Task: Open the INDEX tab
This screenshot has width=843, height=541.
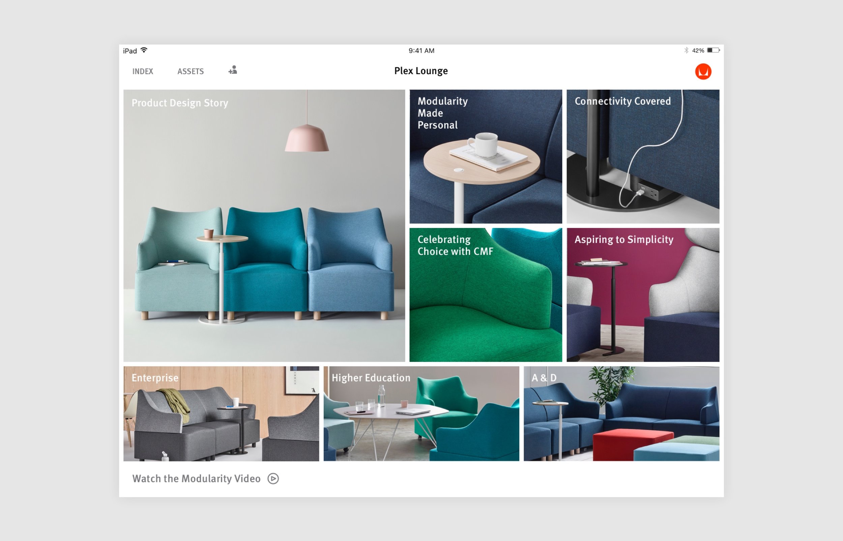Action: [x=143, y=71]
